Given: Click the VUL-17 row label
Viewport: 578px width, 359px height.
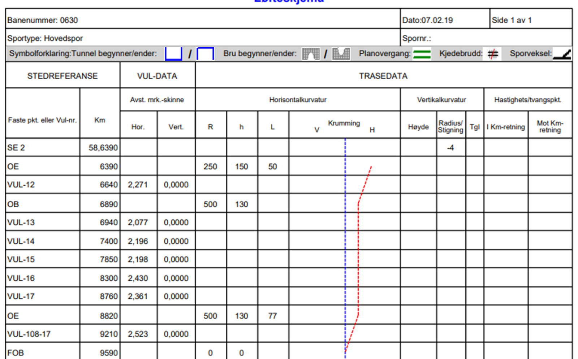Looking at the screenshot, I should point(21,296).
